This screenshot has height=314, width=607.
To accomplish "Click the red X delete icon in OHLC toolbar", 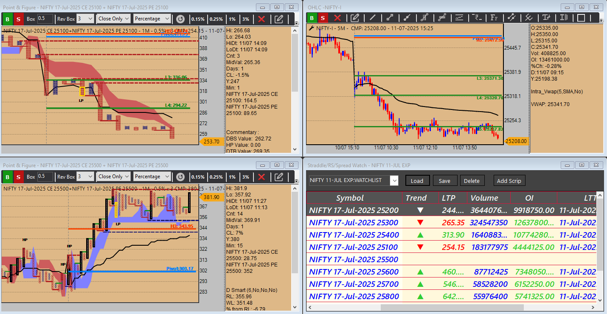I will pyautogui.click(x=337, y=18).
